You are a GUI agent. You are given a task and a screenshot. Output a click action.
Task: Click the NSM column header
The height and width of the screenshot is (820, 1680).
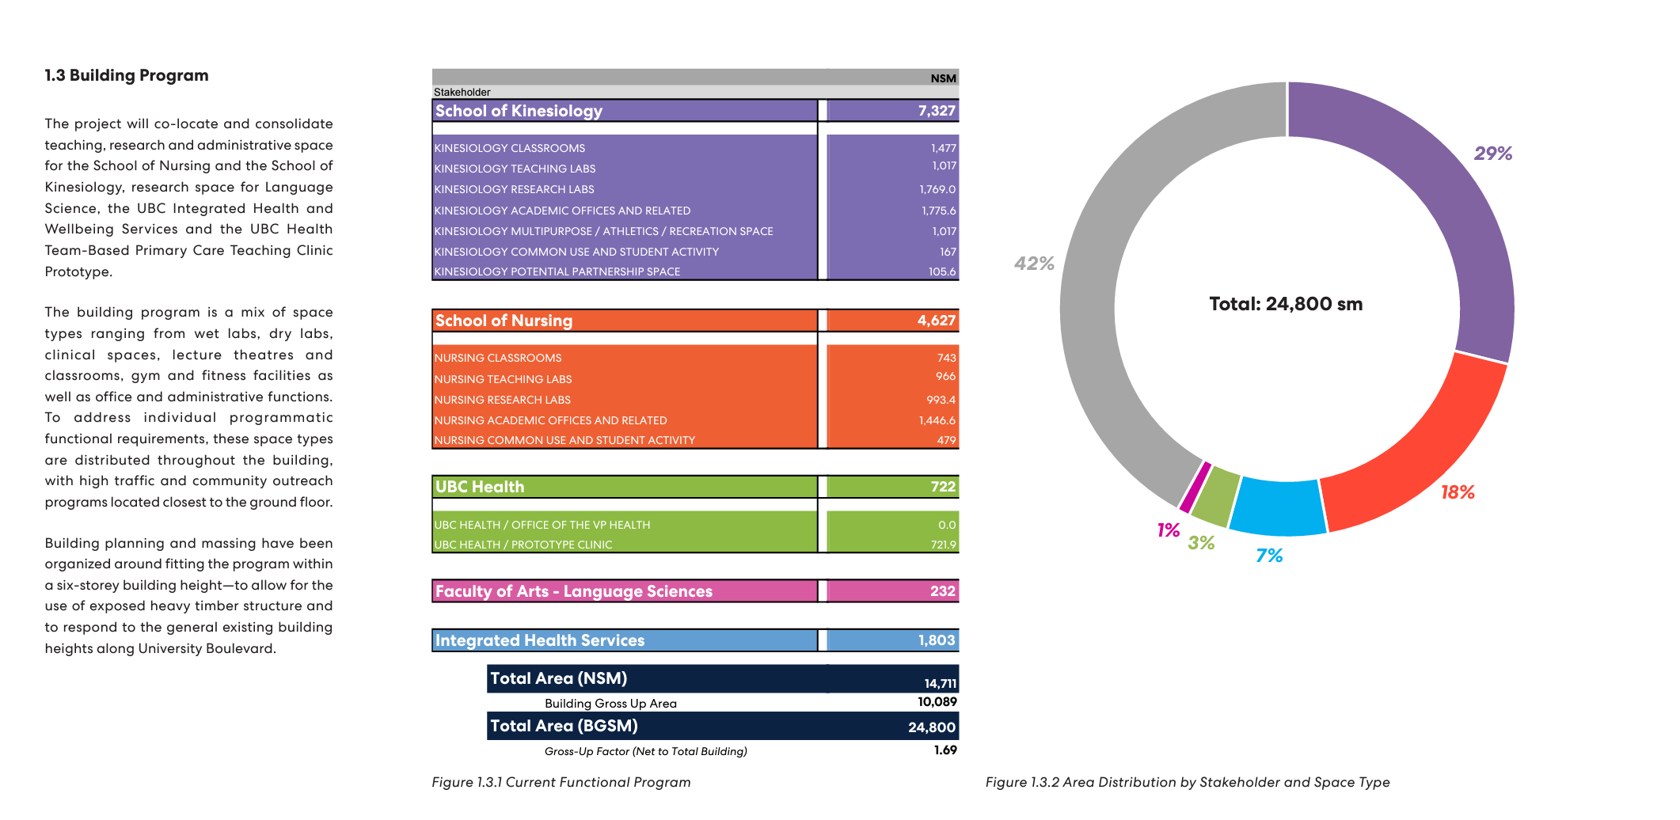[944, 78]
